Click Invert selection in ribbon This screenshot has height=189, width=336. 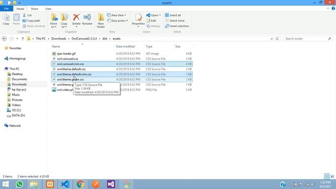tap(177, 26)
